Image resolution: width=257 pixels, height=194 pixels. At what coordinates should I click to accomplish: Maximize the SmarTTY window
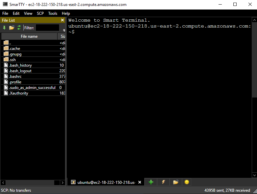coord(235,4)
